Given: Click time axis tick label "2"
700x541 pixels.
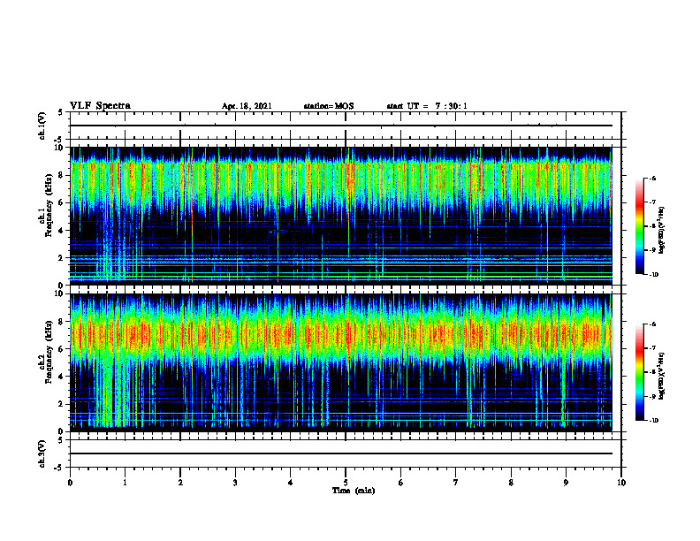Looking at the screenshot, I should (180, 483).
